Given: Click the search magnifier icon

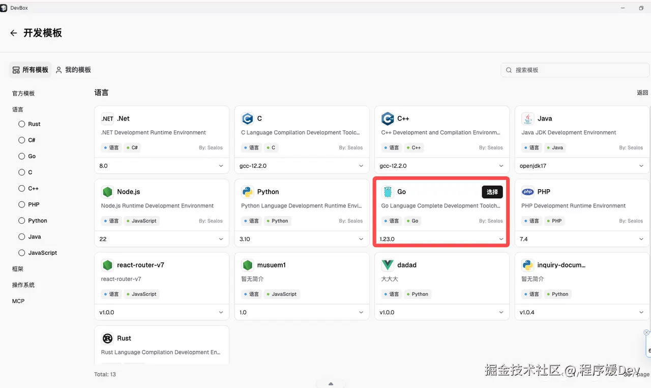Looking at the screenshot, I should 509,70.
